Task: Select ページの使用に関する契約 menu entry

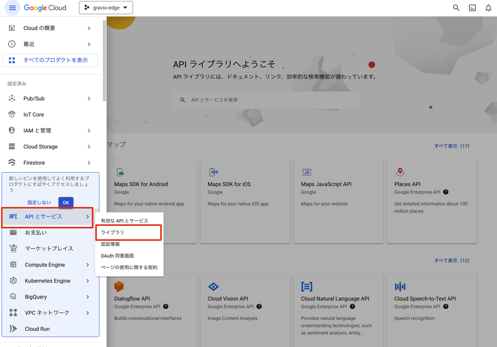Action: coord(129,267)
